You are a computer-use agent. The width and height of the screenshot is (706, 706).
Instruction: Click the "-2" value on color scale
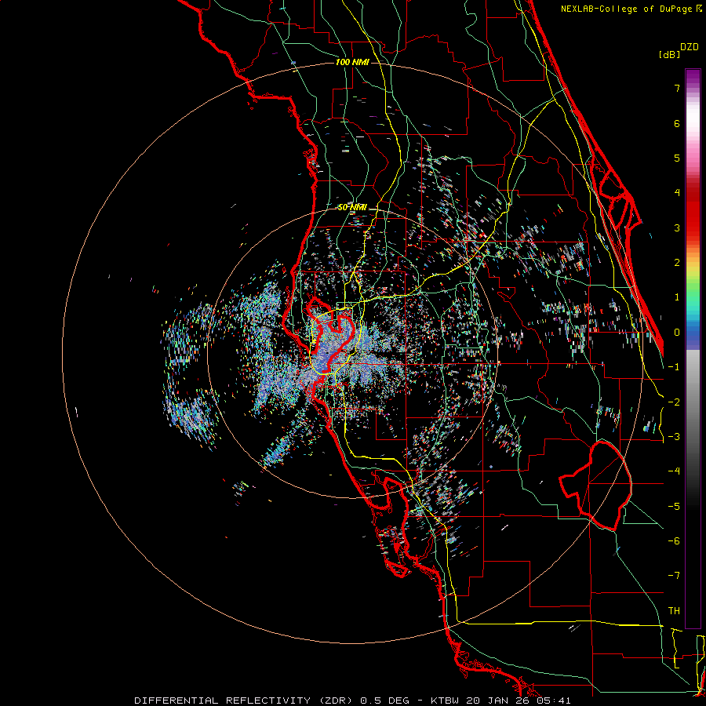point(674,402)
